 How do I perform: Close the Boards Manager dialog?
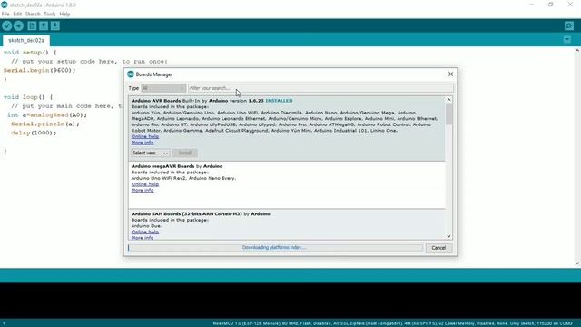pyautogui.click(x=450, y=74)
